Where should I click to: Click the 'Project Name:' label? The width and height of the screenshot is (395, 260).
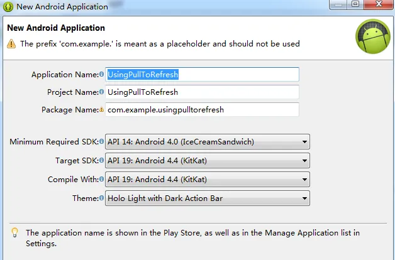73,92
